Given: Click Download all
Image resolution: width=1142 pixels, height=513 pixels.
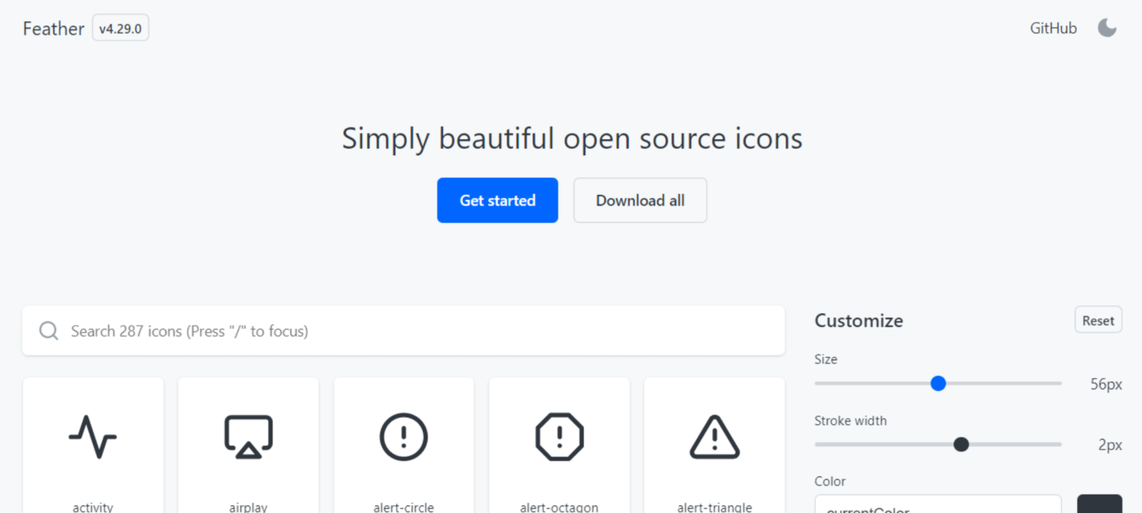Looking at the screenshot, I should [x=639, y=200].
